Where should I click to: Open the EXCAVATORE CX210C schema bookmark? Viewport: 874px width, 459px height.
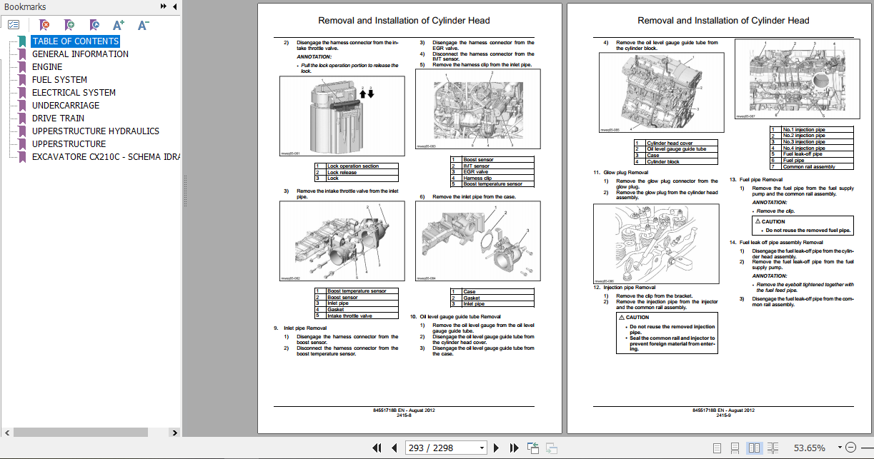106,157
